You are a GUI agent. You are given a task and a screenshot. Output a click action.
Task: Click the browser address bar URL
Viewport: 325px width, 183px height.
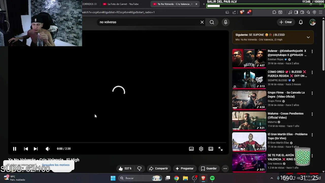pos(118,12)
